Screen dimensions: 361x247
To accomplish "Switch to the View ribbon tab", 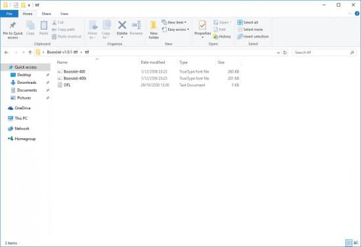I will click(64, 14).
